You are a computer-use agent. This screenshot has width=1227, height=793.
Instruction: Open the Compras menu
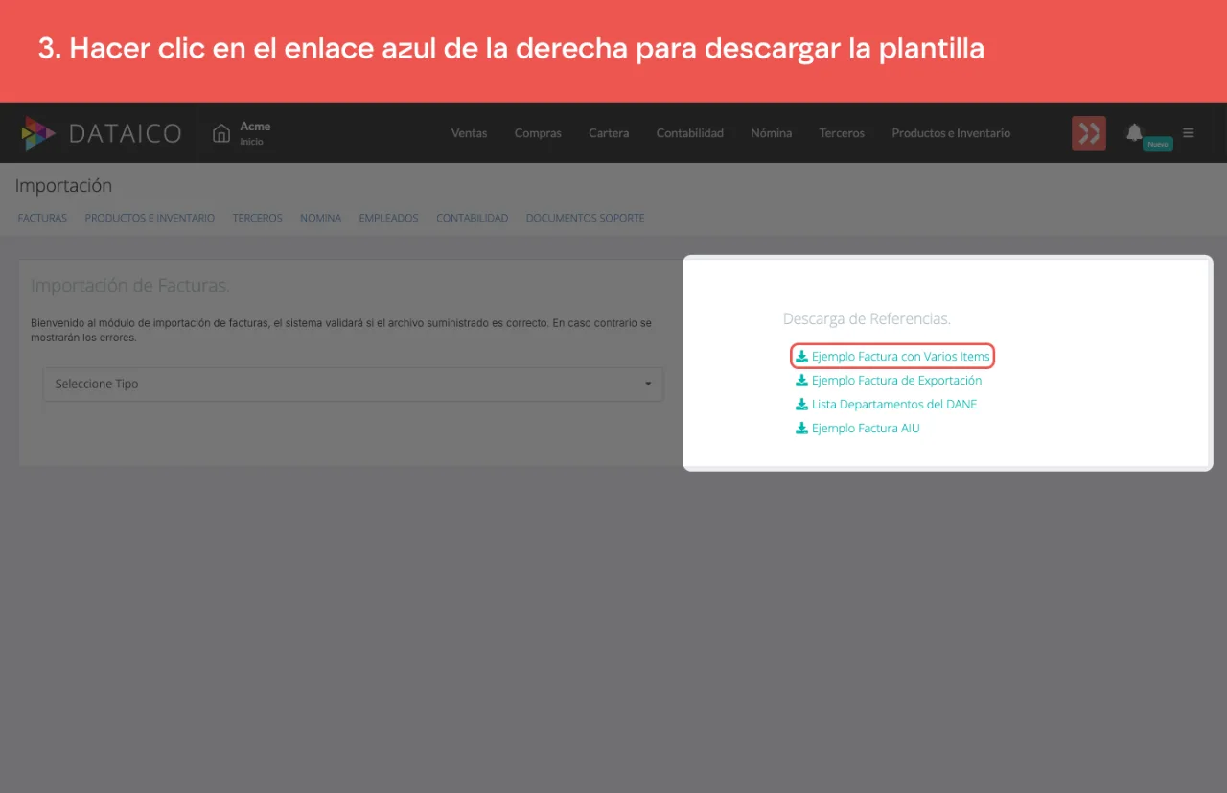(538, 133)
